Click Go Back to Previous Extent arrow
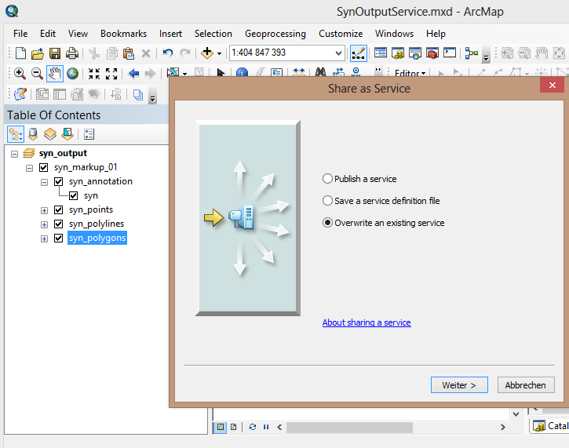The height and width of the screenshot is (448, 569). 133,74
